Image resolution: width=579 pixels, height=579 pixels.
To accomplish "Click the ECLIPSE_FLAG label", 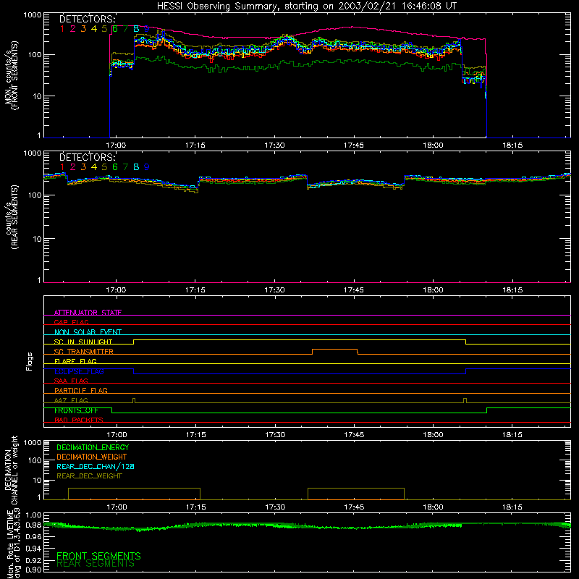I will 79,371.
